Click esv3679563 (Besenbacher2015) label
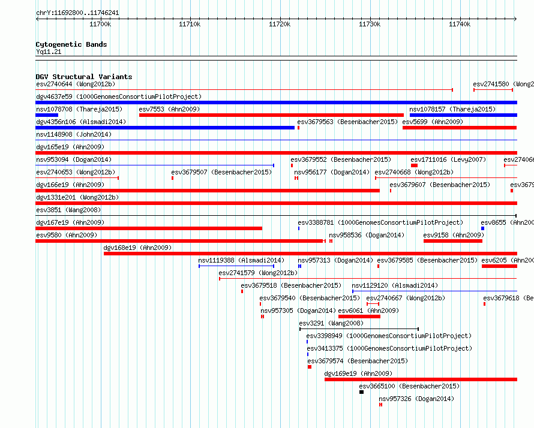Image resolution: width=534 pixels, height=428 pixels. (x=347, y=122)
